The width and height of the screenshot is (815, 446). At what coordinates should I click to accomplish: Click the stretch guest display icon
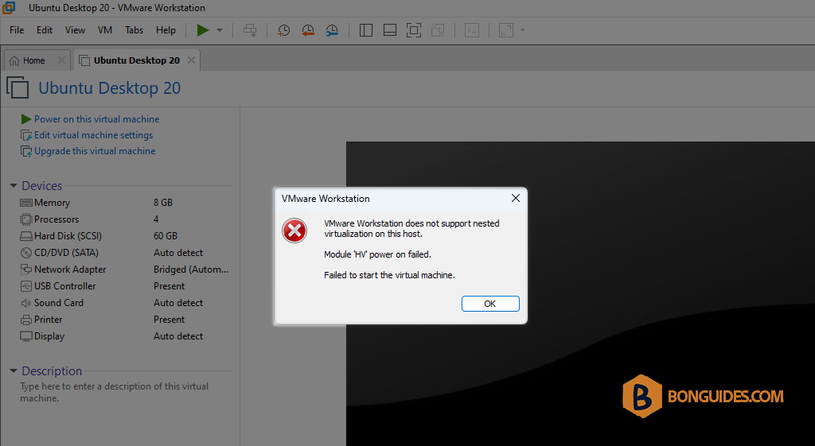click(506, 30)
